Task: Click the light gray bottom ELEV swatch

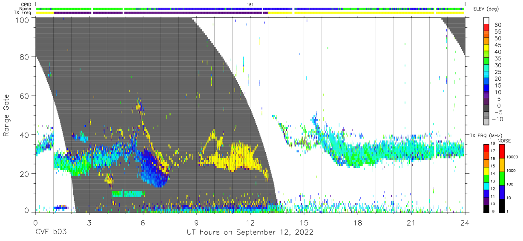Action: pos(486,122)
